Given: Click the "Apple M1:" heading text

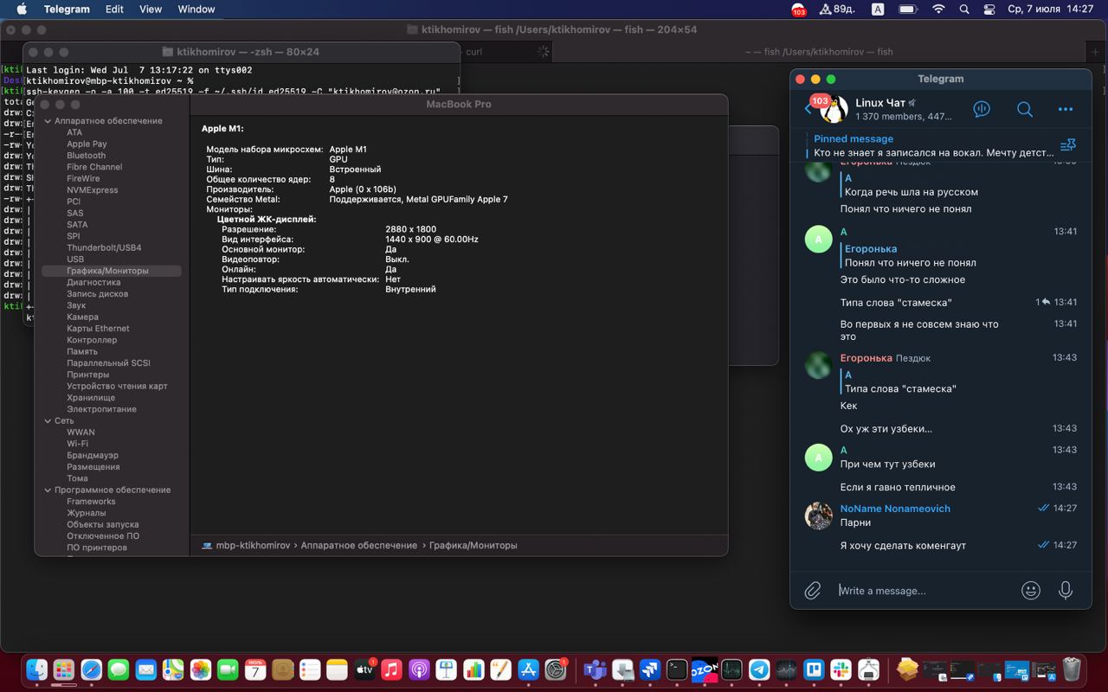Looking at the screenshot, I should [222, 129].
